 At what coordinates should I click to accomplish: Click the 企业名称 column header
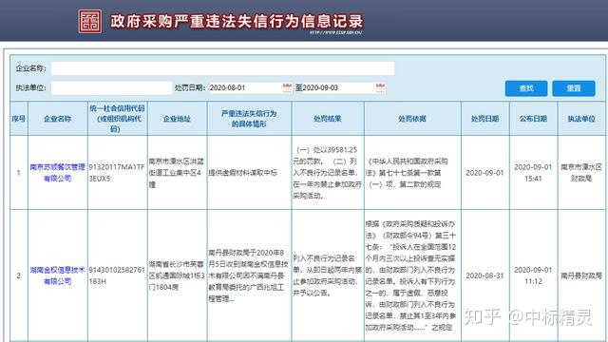click(x=57, y=119)
